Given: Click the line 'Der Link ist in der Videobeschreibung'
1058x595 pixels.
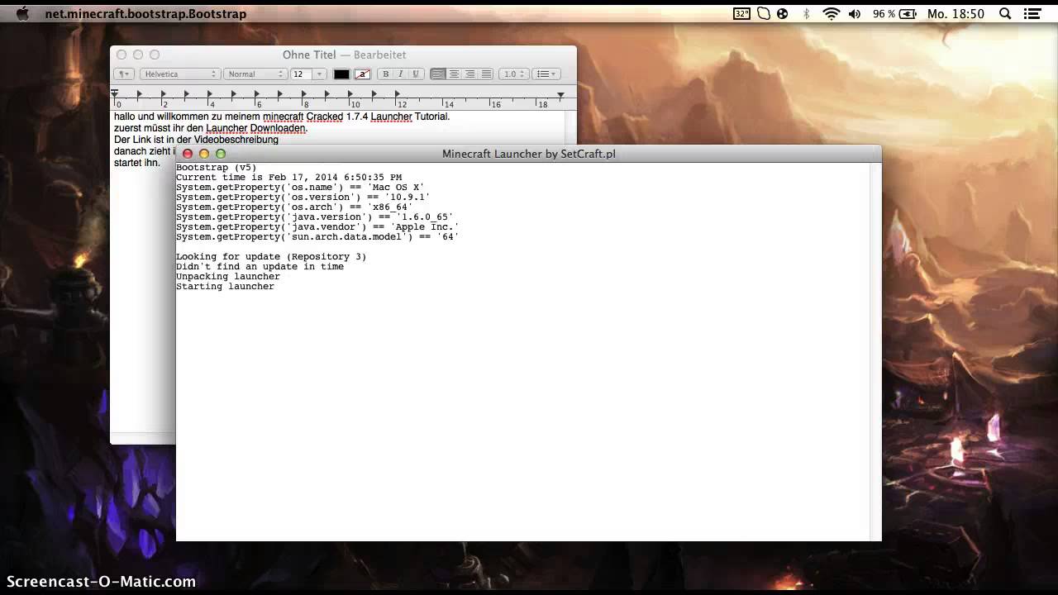Looking at the screenshot, I should [x=196, y=140].
